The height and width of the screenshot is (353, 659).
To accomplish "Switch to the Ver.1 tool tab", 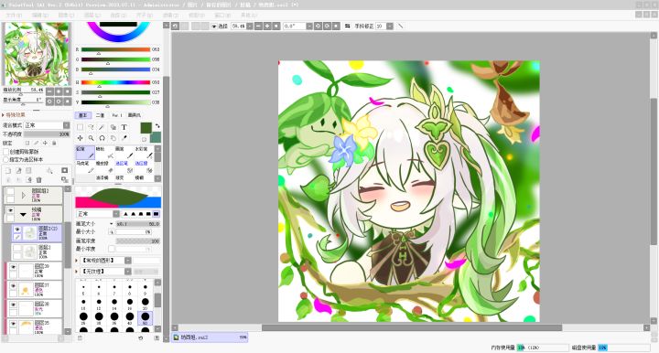I will click(117, 115).
